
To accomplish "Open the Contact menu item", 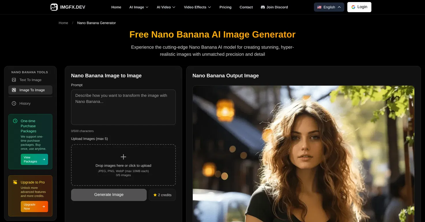I will 246,7.
